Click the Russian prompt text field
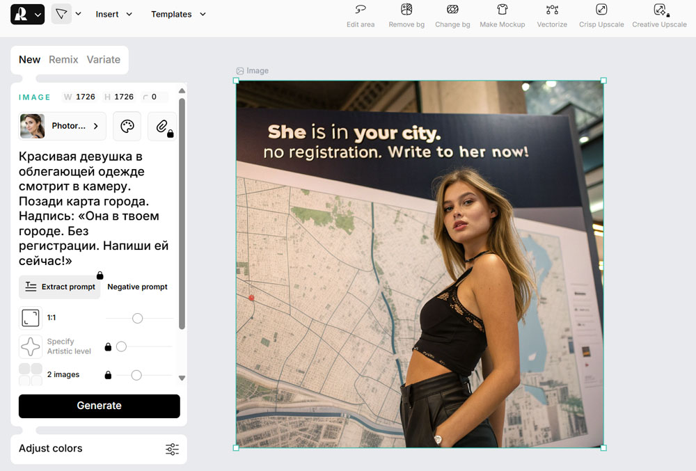The image size is (696, 471). pyautogui.click(x=94, y=208)
